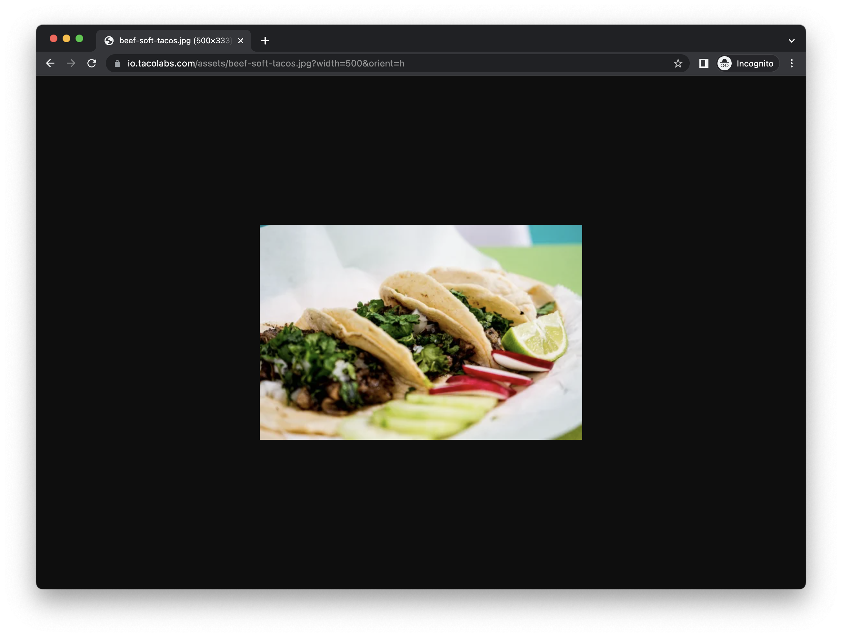Open Chrome's three-dot menu

point(791,63)
